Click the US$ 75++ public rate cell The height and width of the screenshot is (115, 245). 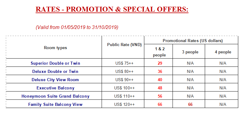click(x=124, y=63)
